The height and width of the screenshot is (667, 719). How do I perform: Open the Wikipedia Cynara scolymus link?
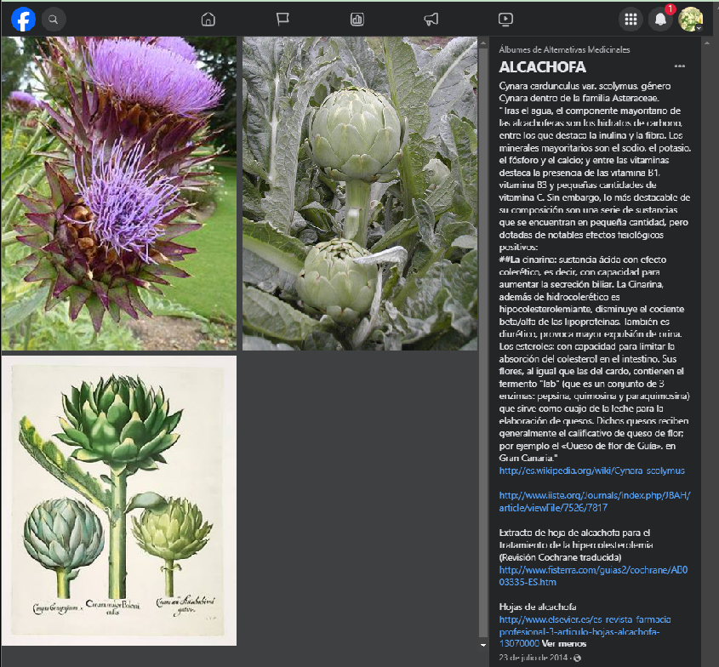point(591,470)
